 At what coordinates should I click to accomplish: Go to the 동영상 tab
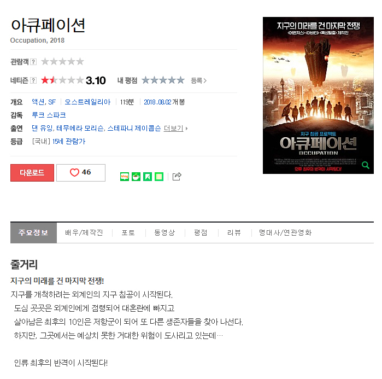pos(164,232)
